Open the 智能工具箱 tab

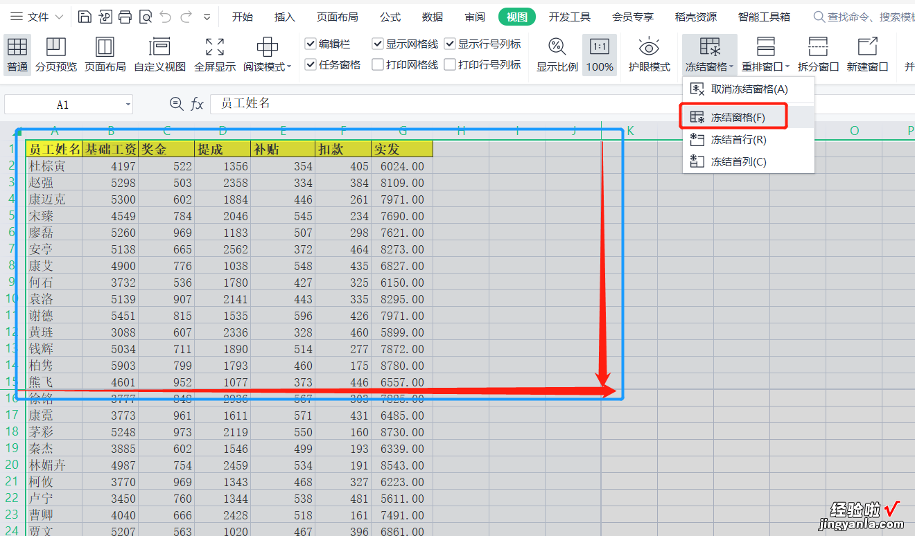(x=764, y=17)
